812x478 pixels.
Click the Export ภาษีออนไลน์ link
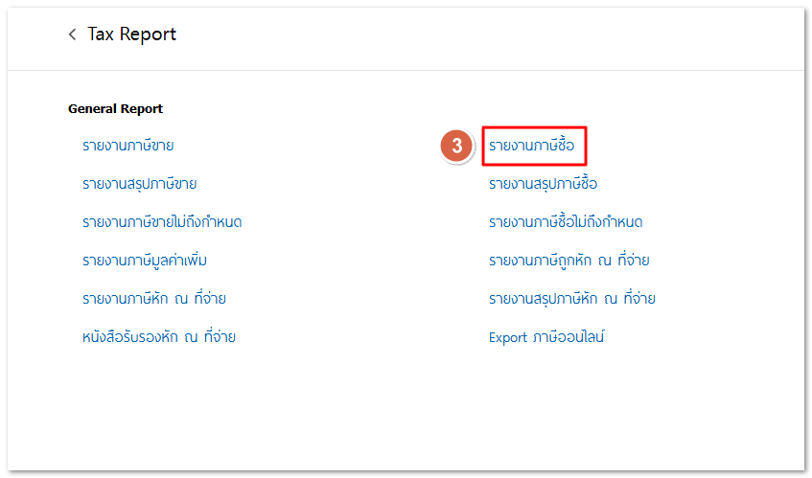pyautogui.click(x=546, y=337)
